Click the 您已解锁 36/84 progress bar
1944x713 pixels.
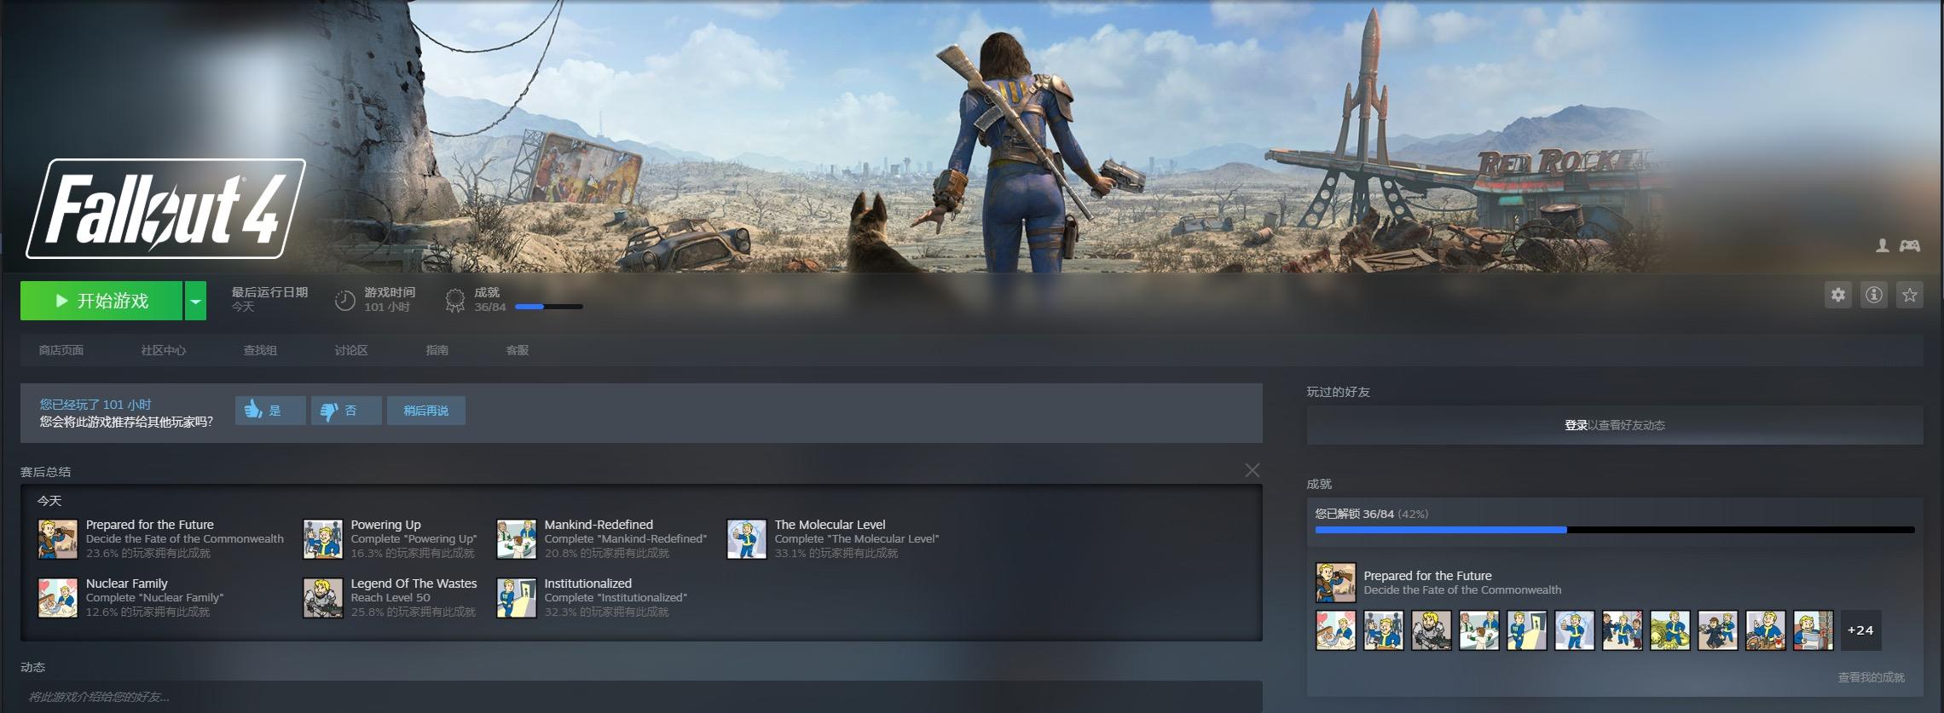(x=1615, y=530)
